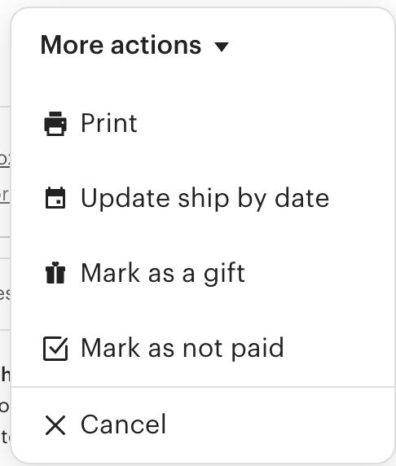The image size is (396, 466).
Task: Open the hidden underlined link left of Print row
Action: pos(5,160)
